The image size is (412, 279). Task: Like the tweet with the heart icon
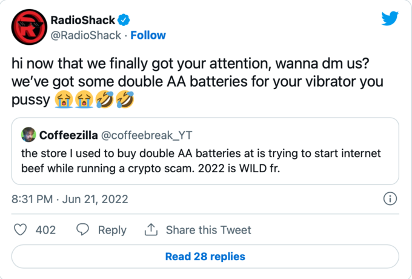coord(21,230)
